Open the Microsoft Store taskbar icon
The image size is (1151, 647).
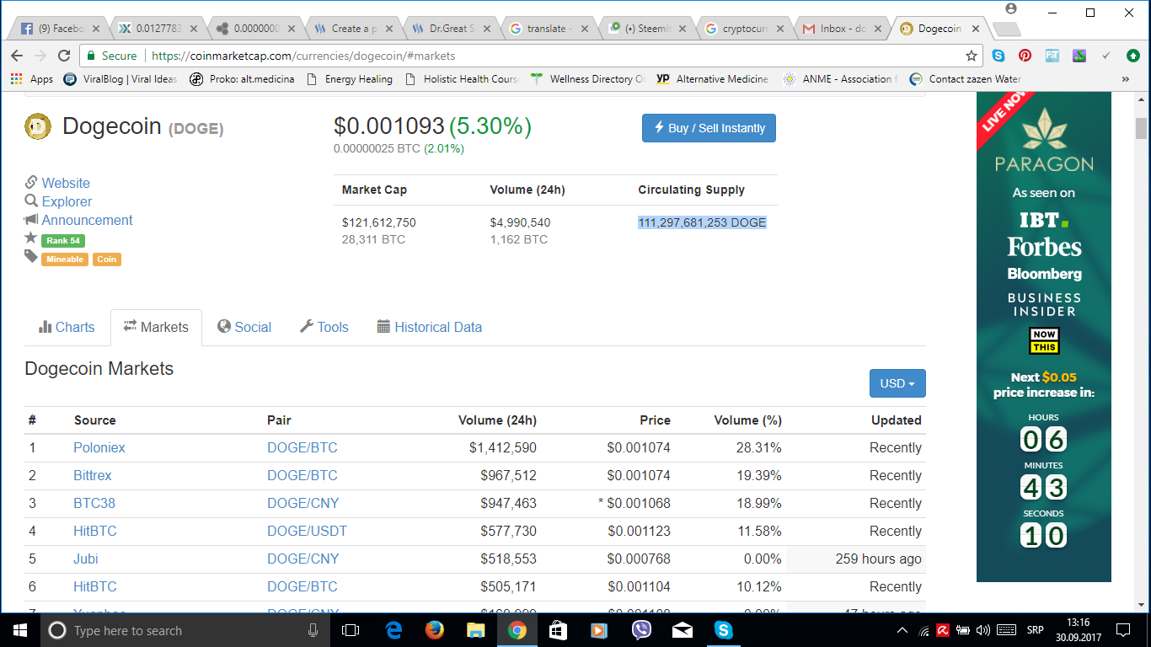[558, 629]
